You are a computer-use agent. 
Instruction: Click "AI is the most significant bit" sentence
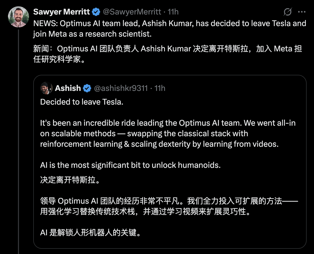(x=130, y=165)
